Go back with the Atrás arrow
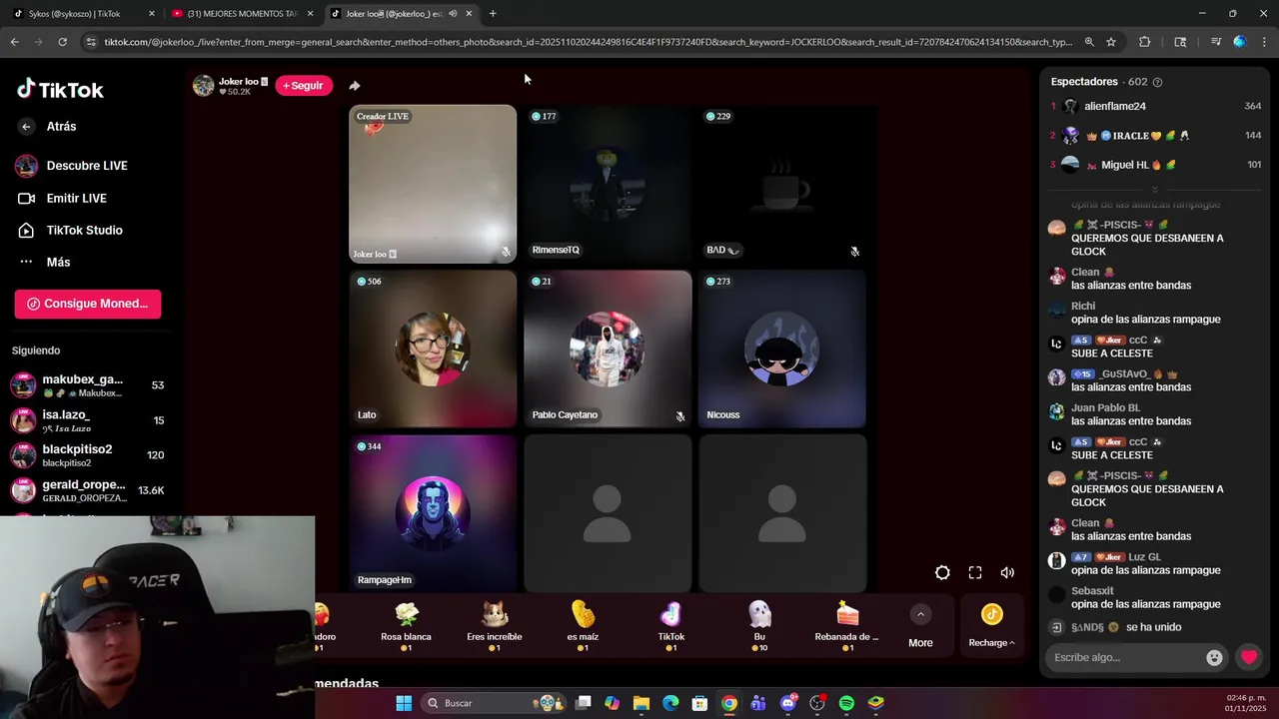Screen dimensions: 1279x719 pos(27,127)
